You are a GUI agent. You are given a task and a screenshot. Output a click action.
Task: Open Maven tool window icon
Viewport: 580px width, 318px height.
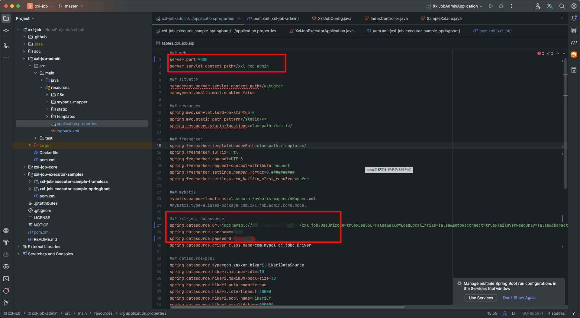[574, 43]
